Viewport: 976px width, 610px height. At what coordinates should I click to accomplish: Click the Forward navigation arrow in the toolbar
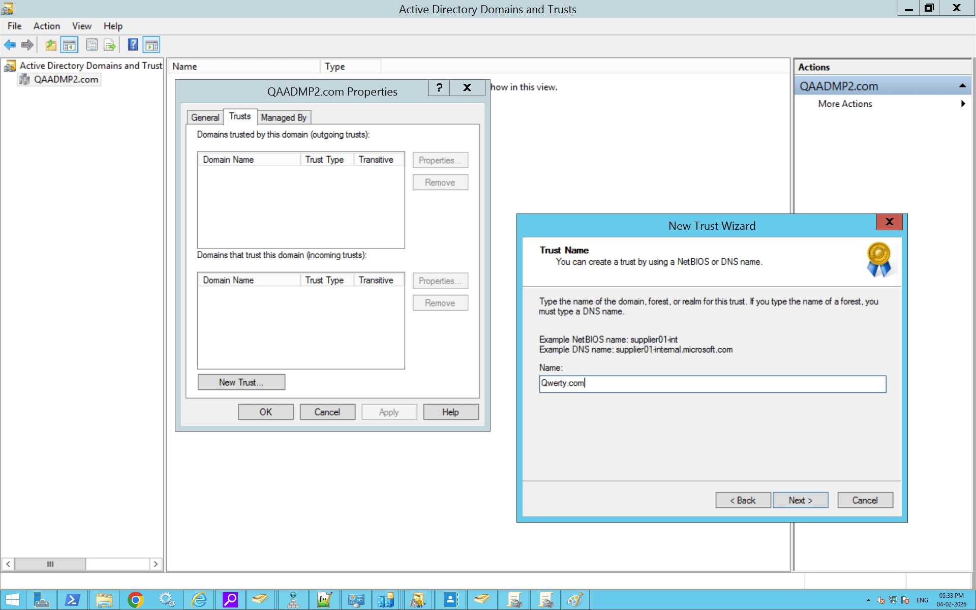tap(27, 45)
